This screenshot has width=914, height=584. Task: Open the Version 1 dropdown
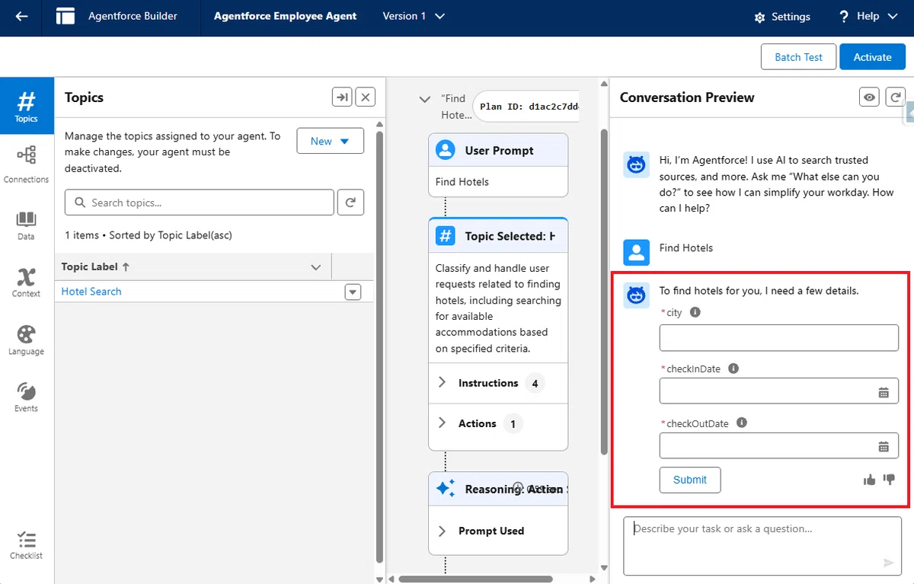[x=414, y=16]
